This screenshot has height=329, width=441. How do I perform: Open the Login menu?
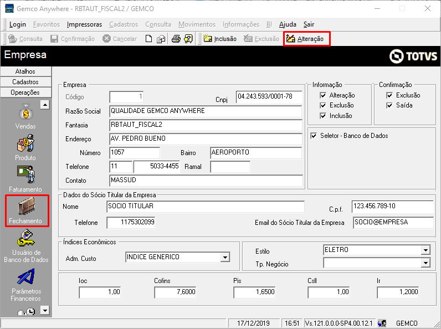17,24
